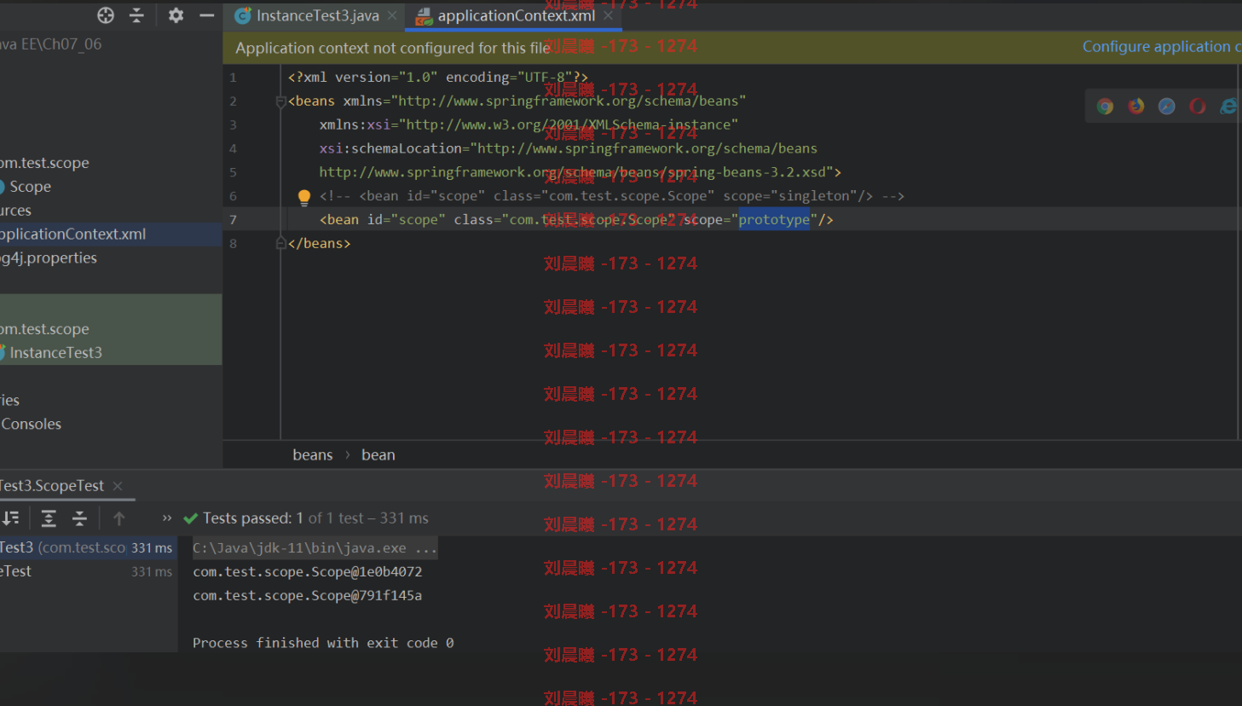This screenshot has width=1242, height=706.
Task: Click Process finished with exit code 0 line
Action: [x=323, y=644]
